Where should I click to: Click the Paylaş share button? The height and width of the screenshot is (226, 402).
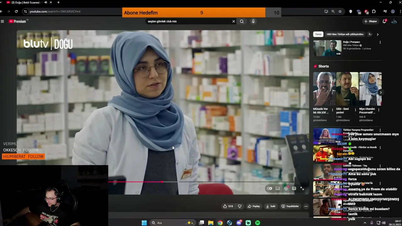click(254, 206)
